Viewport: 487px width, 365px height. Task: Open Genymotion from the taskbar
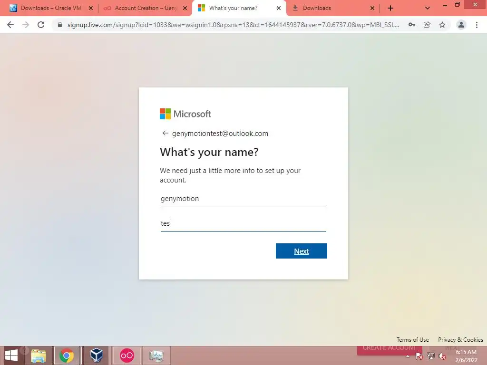pyautogui.click(x=127, y=355)
